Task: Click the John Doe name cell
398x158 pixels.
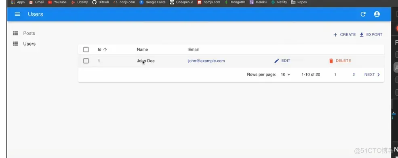Action: pyautogui.click(x=146, y=61)
